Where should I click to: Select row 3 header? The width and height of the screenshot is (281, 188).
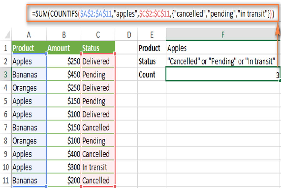[6, 75]
